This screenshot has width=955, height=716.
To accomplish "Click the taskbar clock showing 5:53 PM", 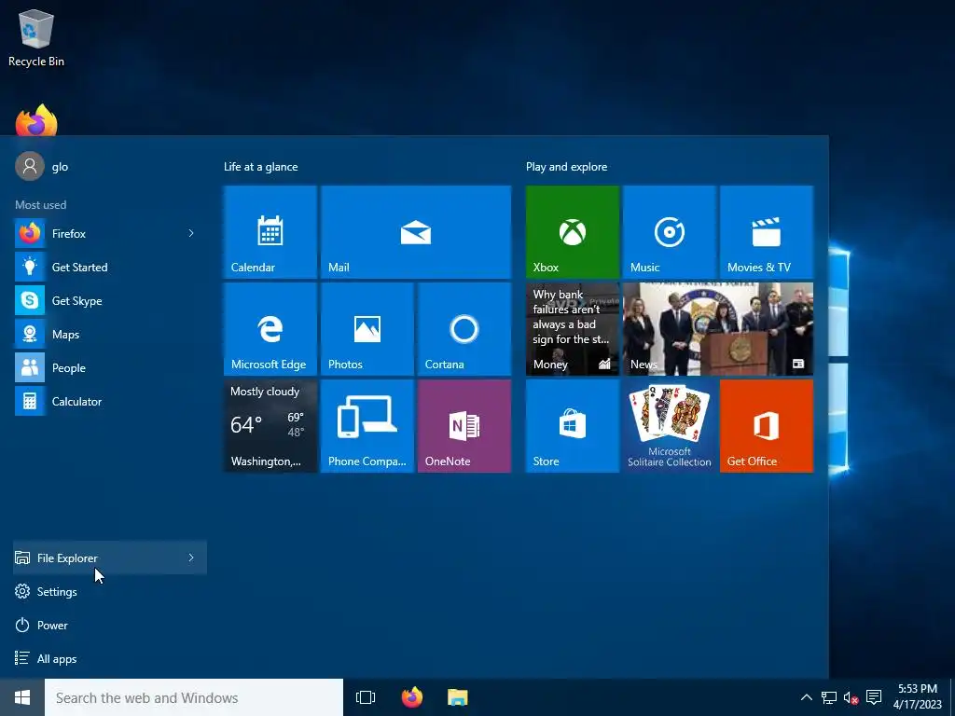I will 918,697.
